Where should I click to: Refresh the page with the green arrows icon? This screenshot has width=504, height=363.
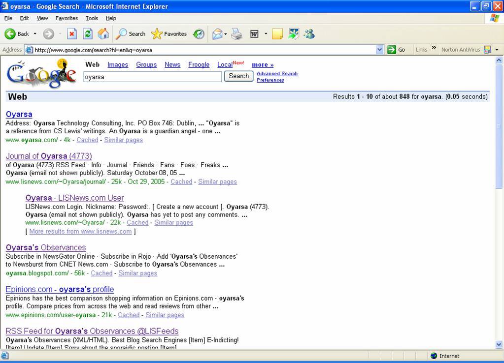87,34
